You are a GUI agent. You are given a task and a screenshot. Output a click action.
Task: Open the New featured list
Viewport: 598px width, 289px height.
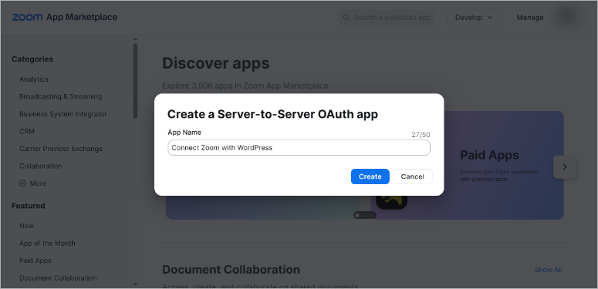26,226
